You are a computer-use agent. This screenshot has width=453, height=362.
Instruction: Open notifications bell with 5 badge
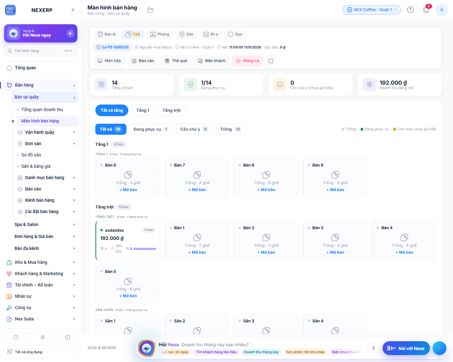coord(426,10)
